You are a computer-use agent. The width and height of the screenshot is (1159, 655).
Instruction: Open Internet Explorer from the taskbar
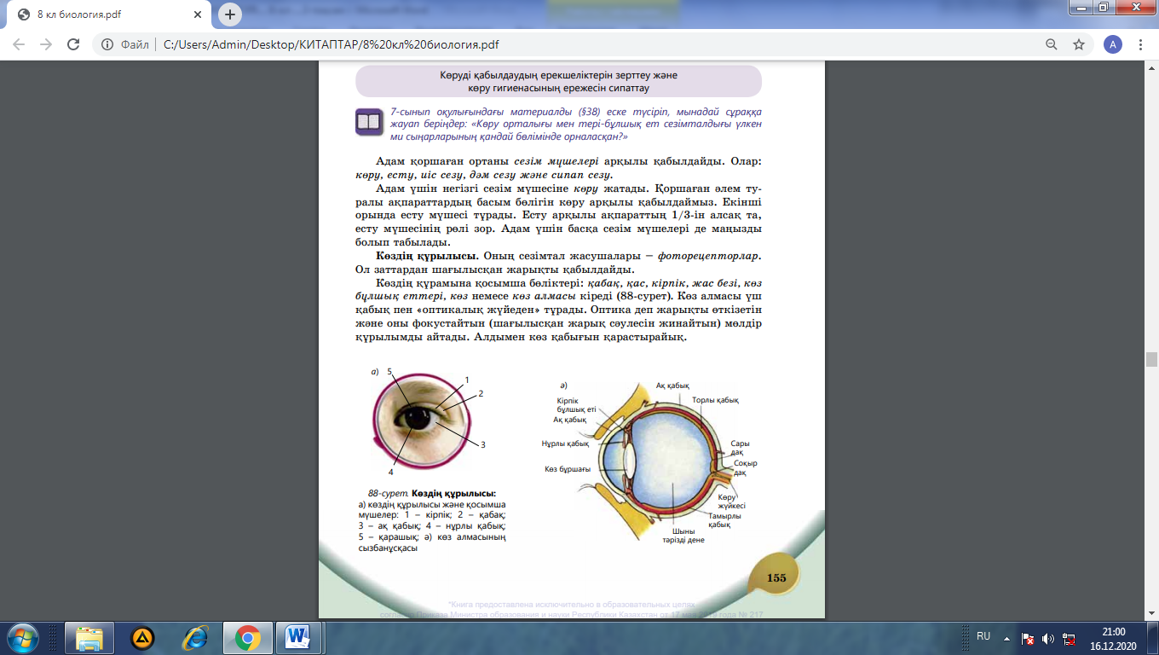195,637
